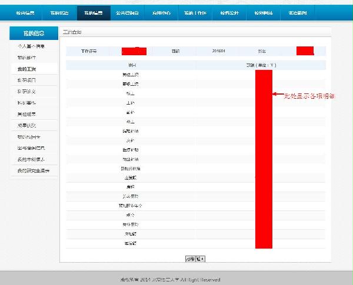Switch to the 校务公开 tab
The height and width of the screenshot is (285, 353).
[x=230, y=12]
